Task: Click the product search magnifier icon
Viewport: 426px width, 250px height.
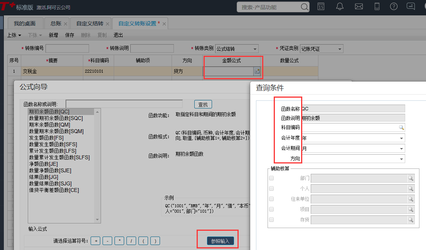Action: click(x=304, y=7)
